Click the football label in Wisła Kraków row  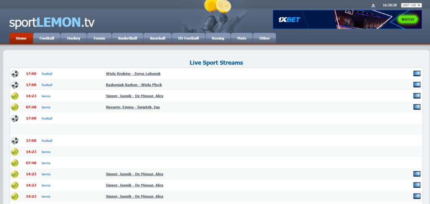[x=47, y=74]
